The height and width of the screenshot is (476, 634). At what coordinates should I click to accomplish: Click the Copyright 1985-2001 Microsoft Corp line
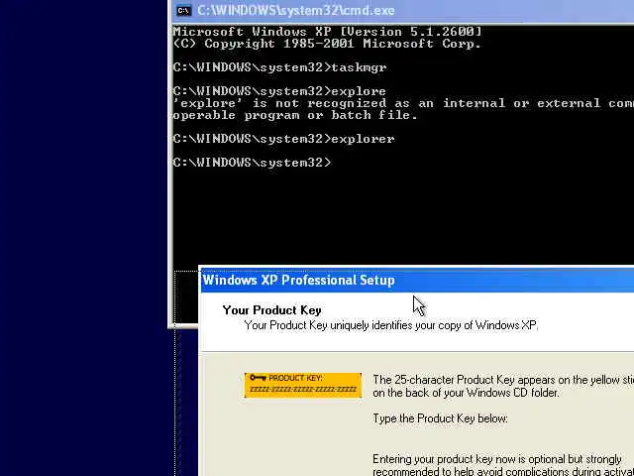coord(328,44)
